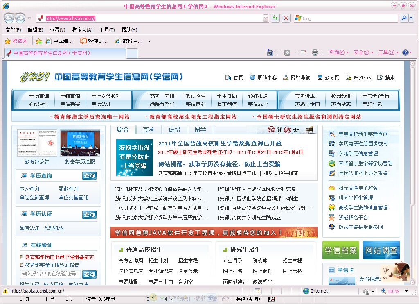The width and height of the screenshot is (419, 304).
Task: Click the online verification code input field
Action: tap(50, 274)
